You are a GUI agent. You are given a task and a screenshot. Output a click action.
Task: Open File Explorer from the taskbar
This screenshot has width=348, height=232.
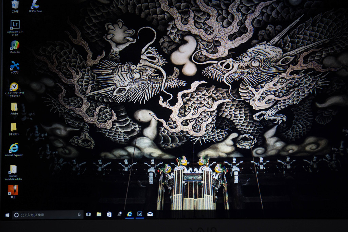point(99,214)
